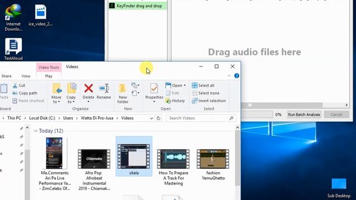Expand the Properties dropdown arrow
The height and width of the screenshot is (200, 356).
pos(154,102)
